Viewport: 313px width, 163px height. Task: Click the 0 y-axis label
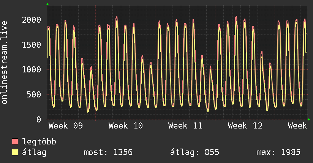point(39,119)
